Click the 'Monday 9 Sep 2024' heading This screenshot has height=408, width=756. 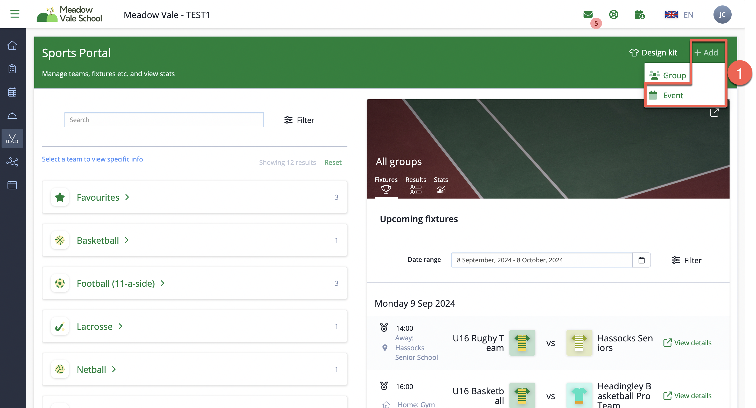415,303
